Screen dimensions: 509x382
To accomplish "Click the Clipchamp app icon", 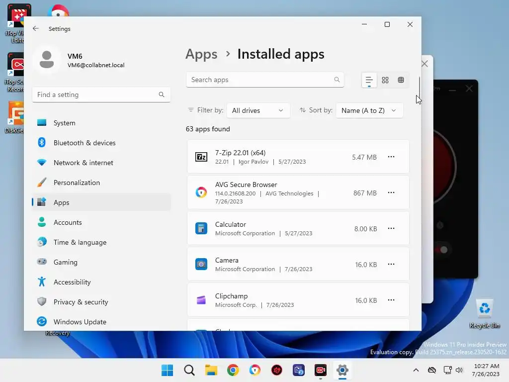I will [x=201, y=300].
